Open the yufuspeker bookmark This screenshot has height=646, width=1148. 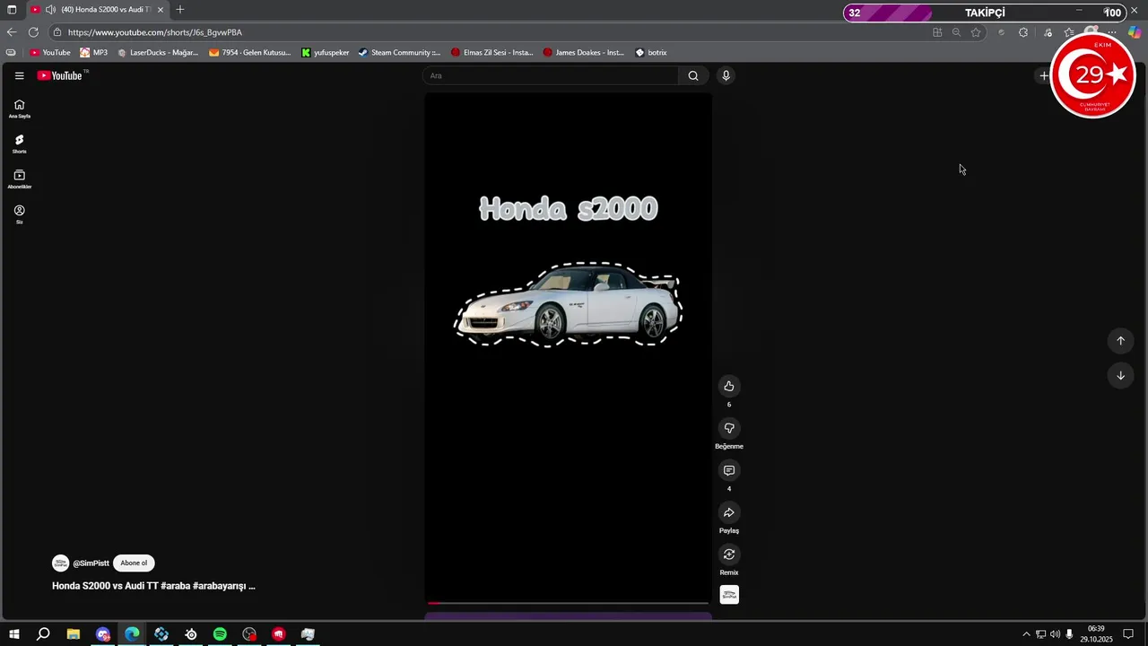coord(326,52)
